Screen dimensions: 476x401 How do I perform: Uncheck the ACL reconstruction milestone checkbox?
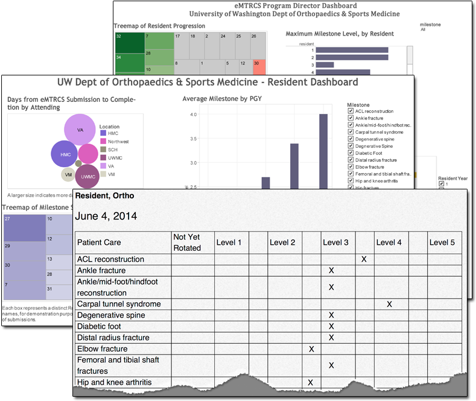coord(351,112)
